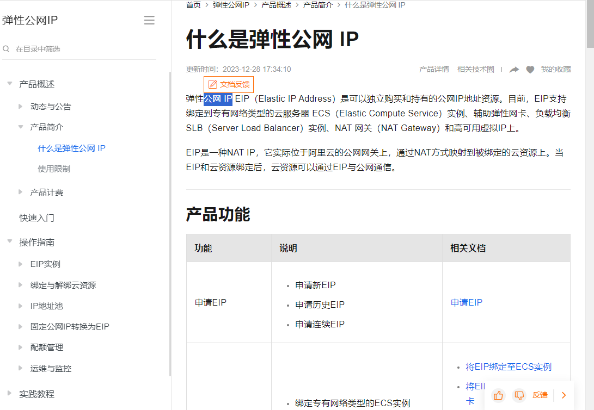Go to 首页 breadcrumb
The width and height of the screenshot is (594, 410).
pos(193,5)
